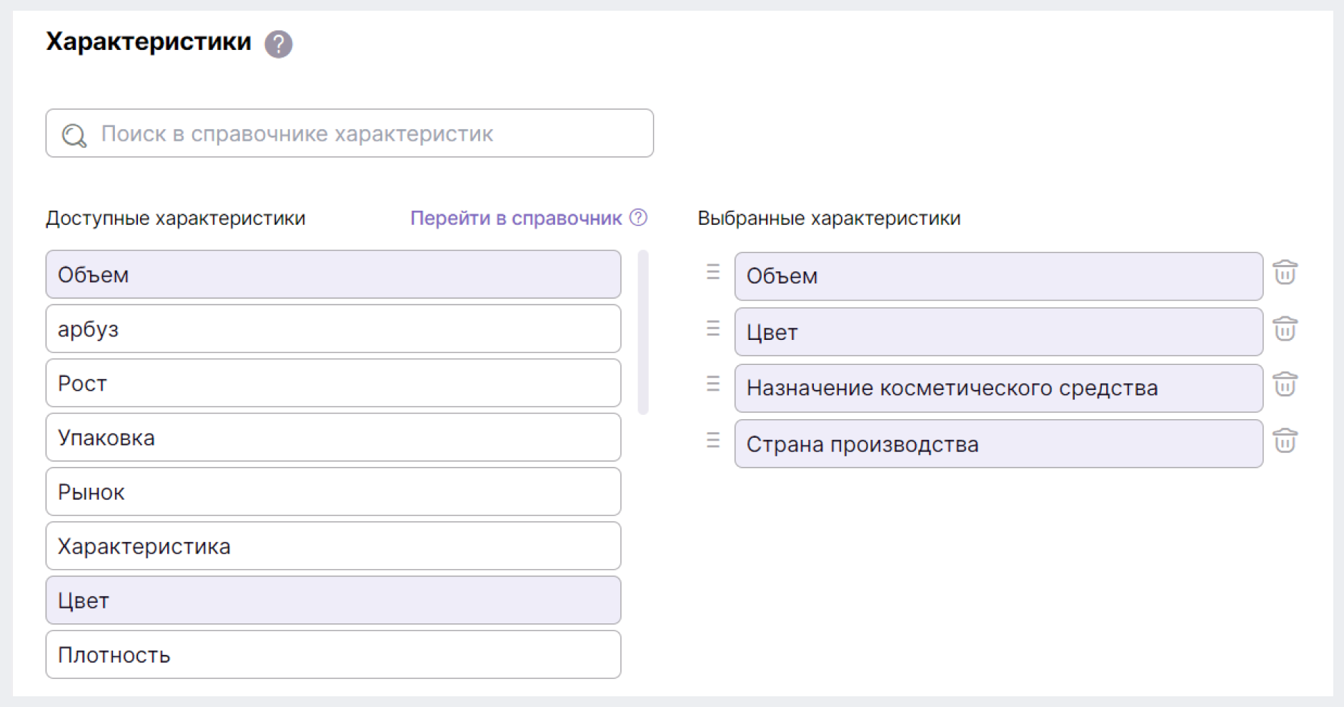Screen dimensions: 1344x707
Task: Add the Упаковка characteristic
Action: click(x=333, y=437)
